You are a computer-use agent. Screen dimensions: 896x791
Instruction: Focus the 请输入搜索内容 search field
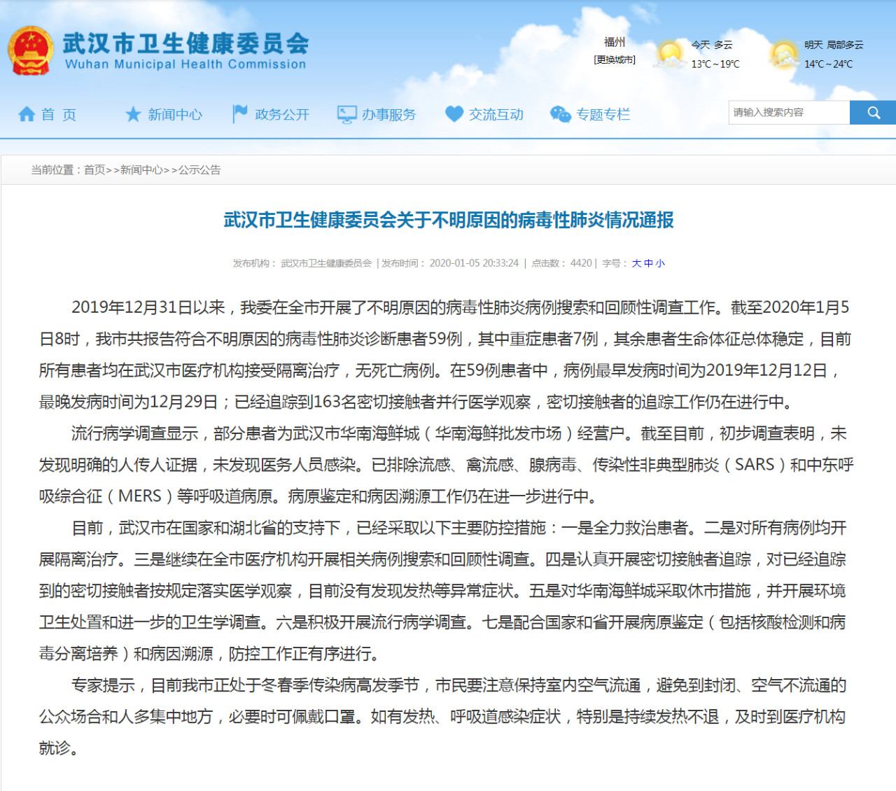pos(789,113)
